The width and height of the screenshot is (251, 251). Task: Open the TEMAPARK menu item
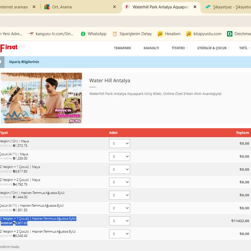tap(122, 48)
